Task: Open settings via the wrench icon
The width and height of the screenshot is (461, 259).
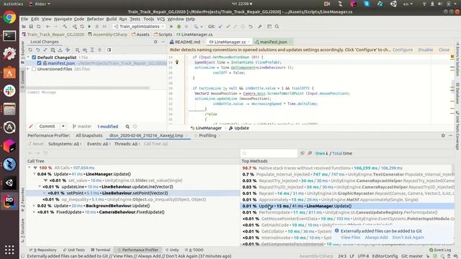Action: (260, 27)
